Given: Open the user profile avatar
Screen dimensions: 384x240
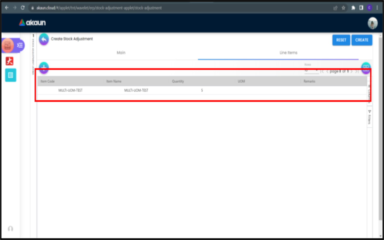Looking at the screenshot, I should [373, 23].
